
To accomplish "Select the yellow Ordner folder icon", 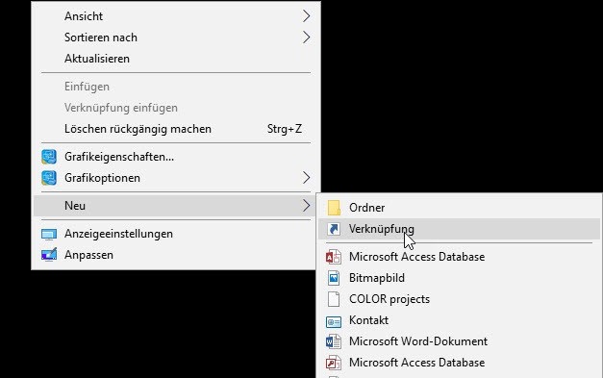I will [334, 208].
